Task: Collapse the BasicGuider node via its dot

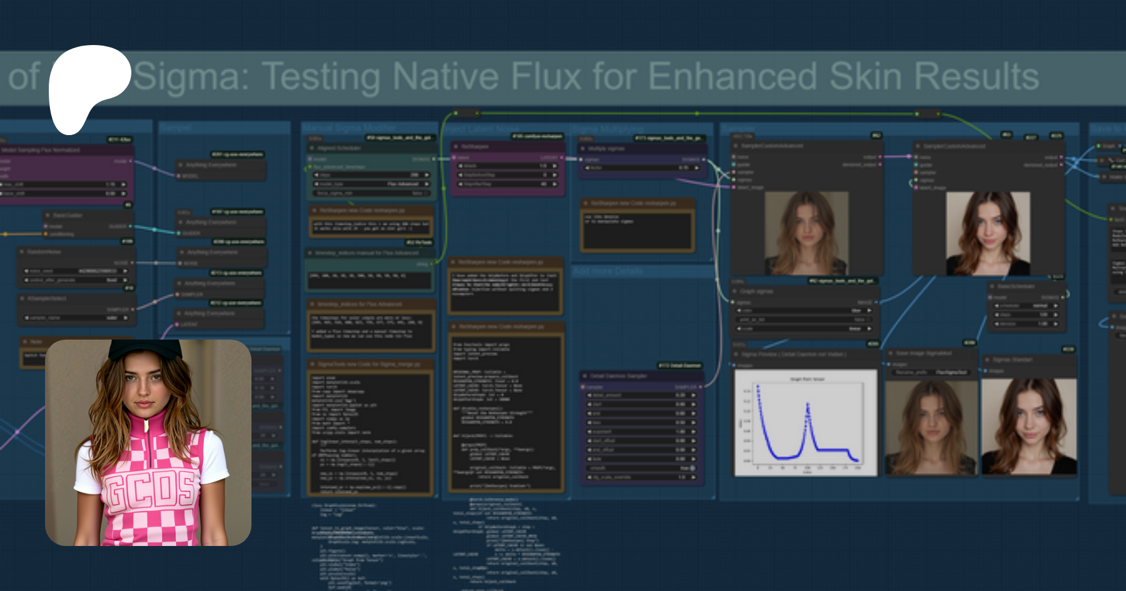Action: coord(47,215)
